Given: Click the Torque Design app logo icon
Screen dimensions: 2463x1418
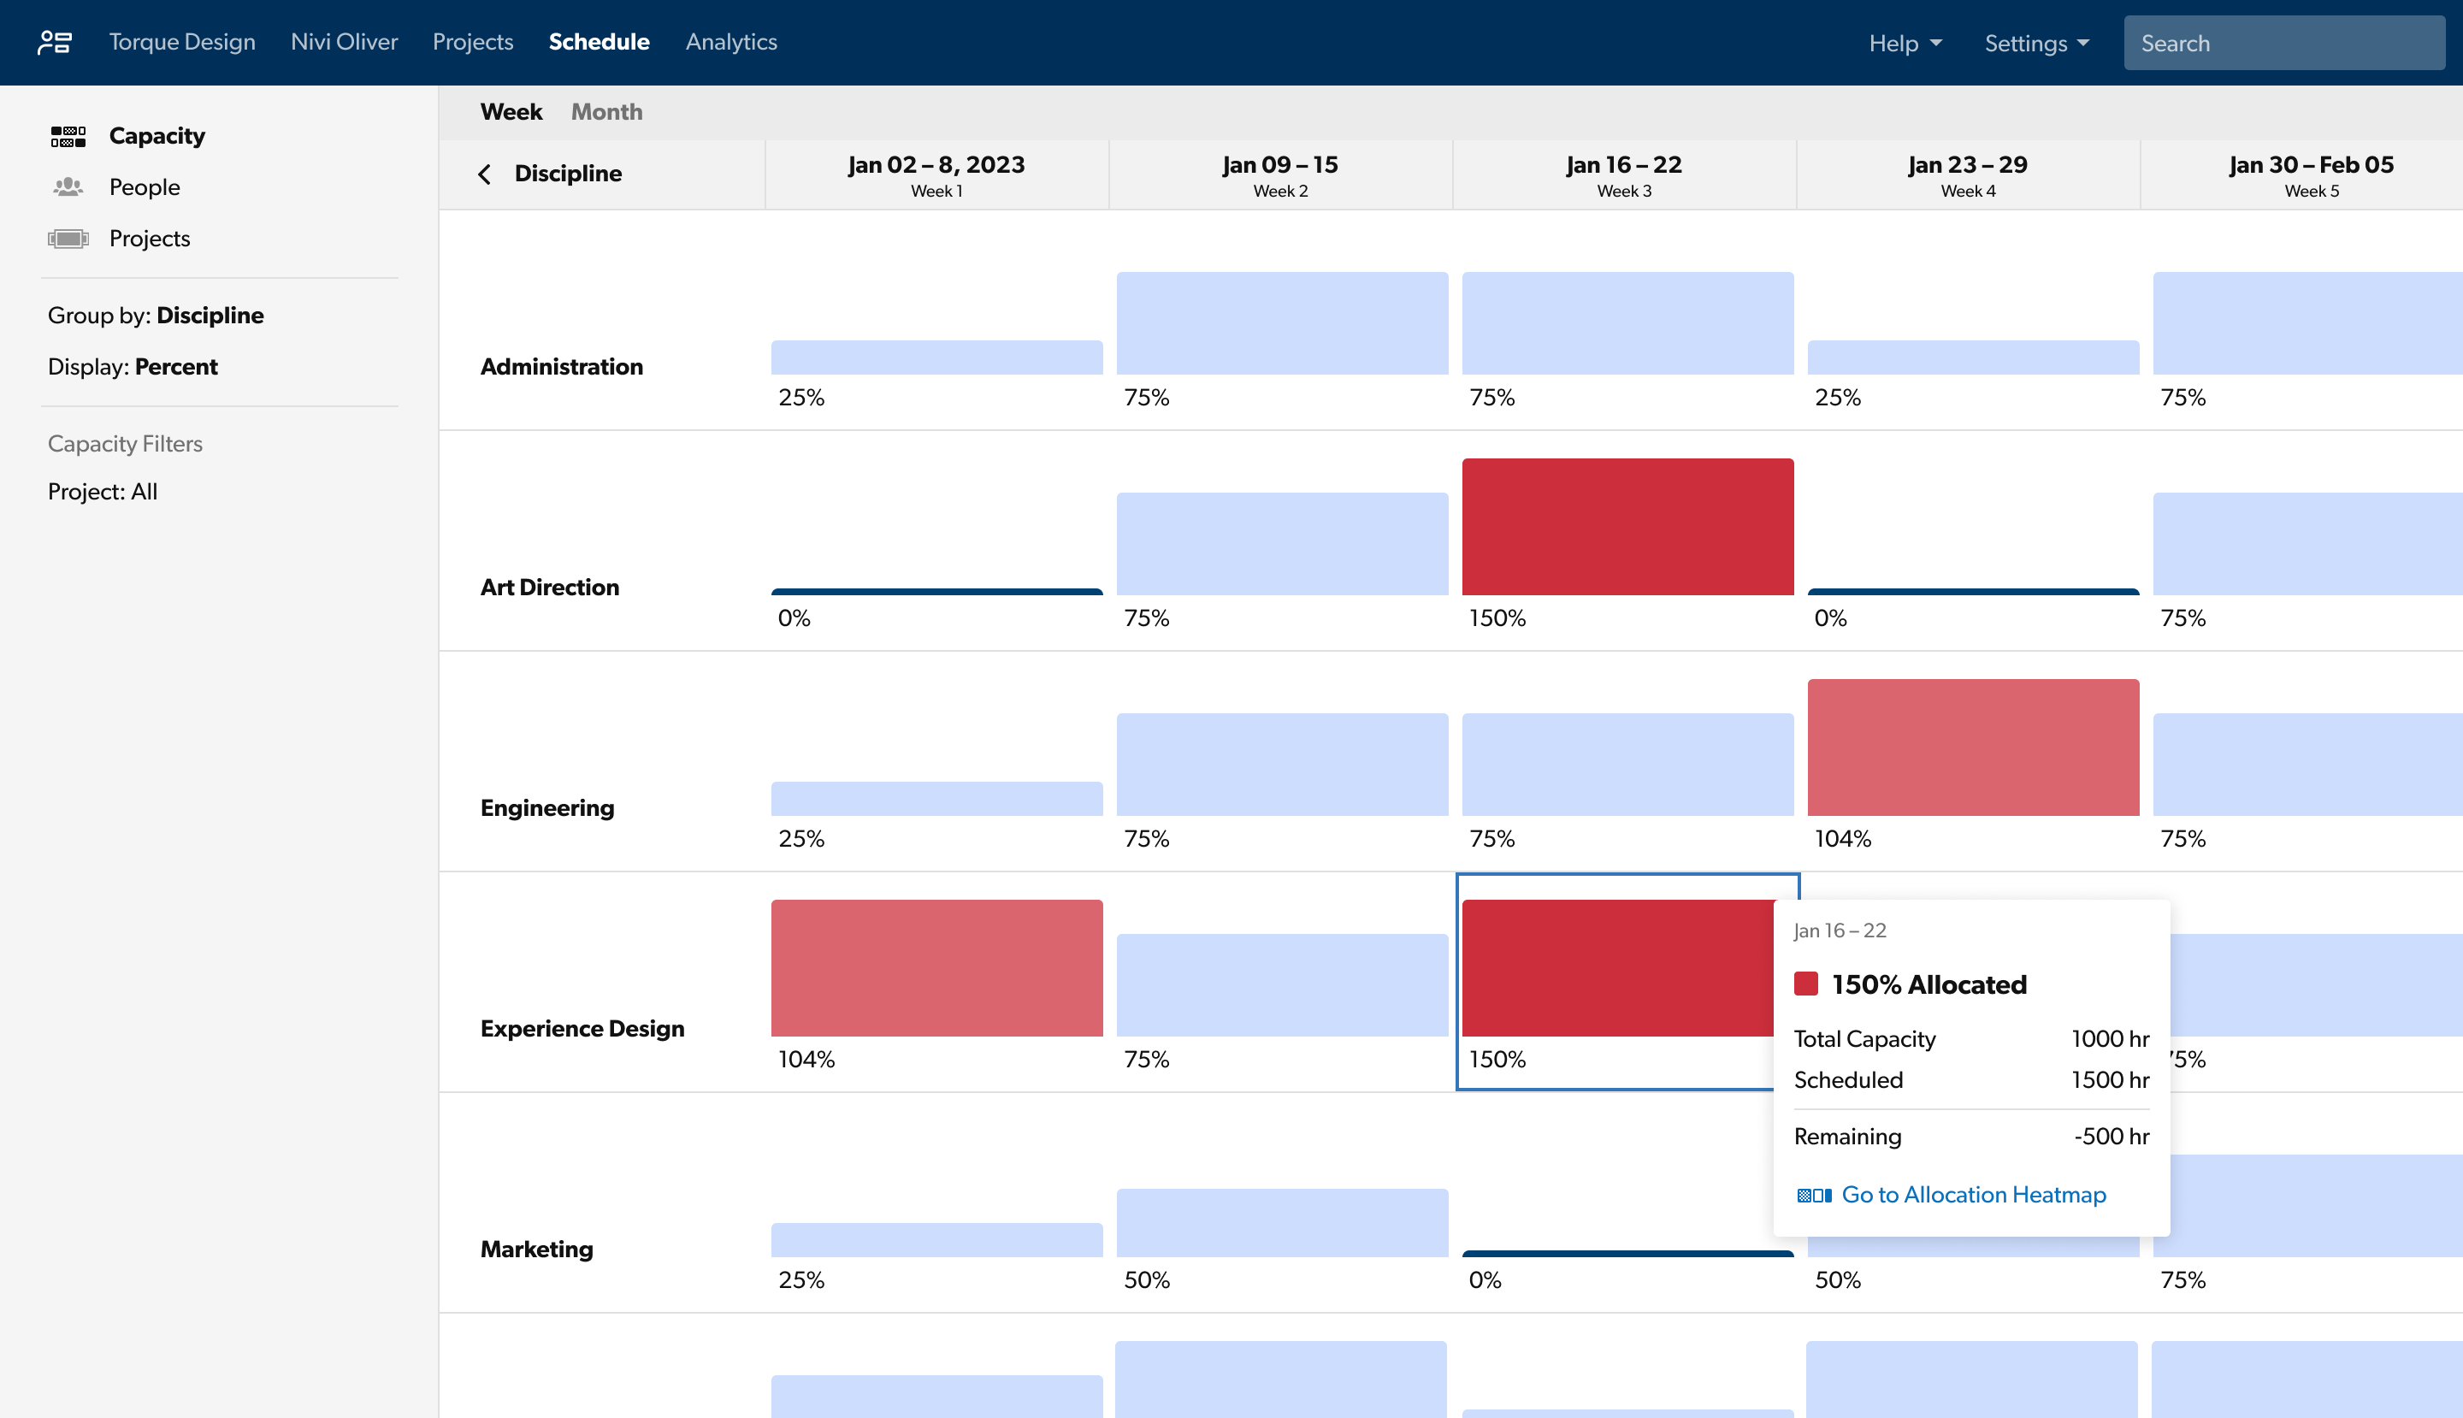Looking at the screenshot, I should (56, 42).
